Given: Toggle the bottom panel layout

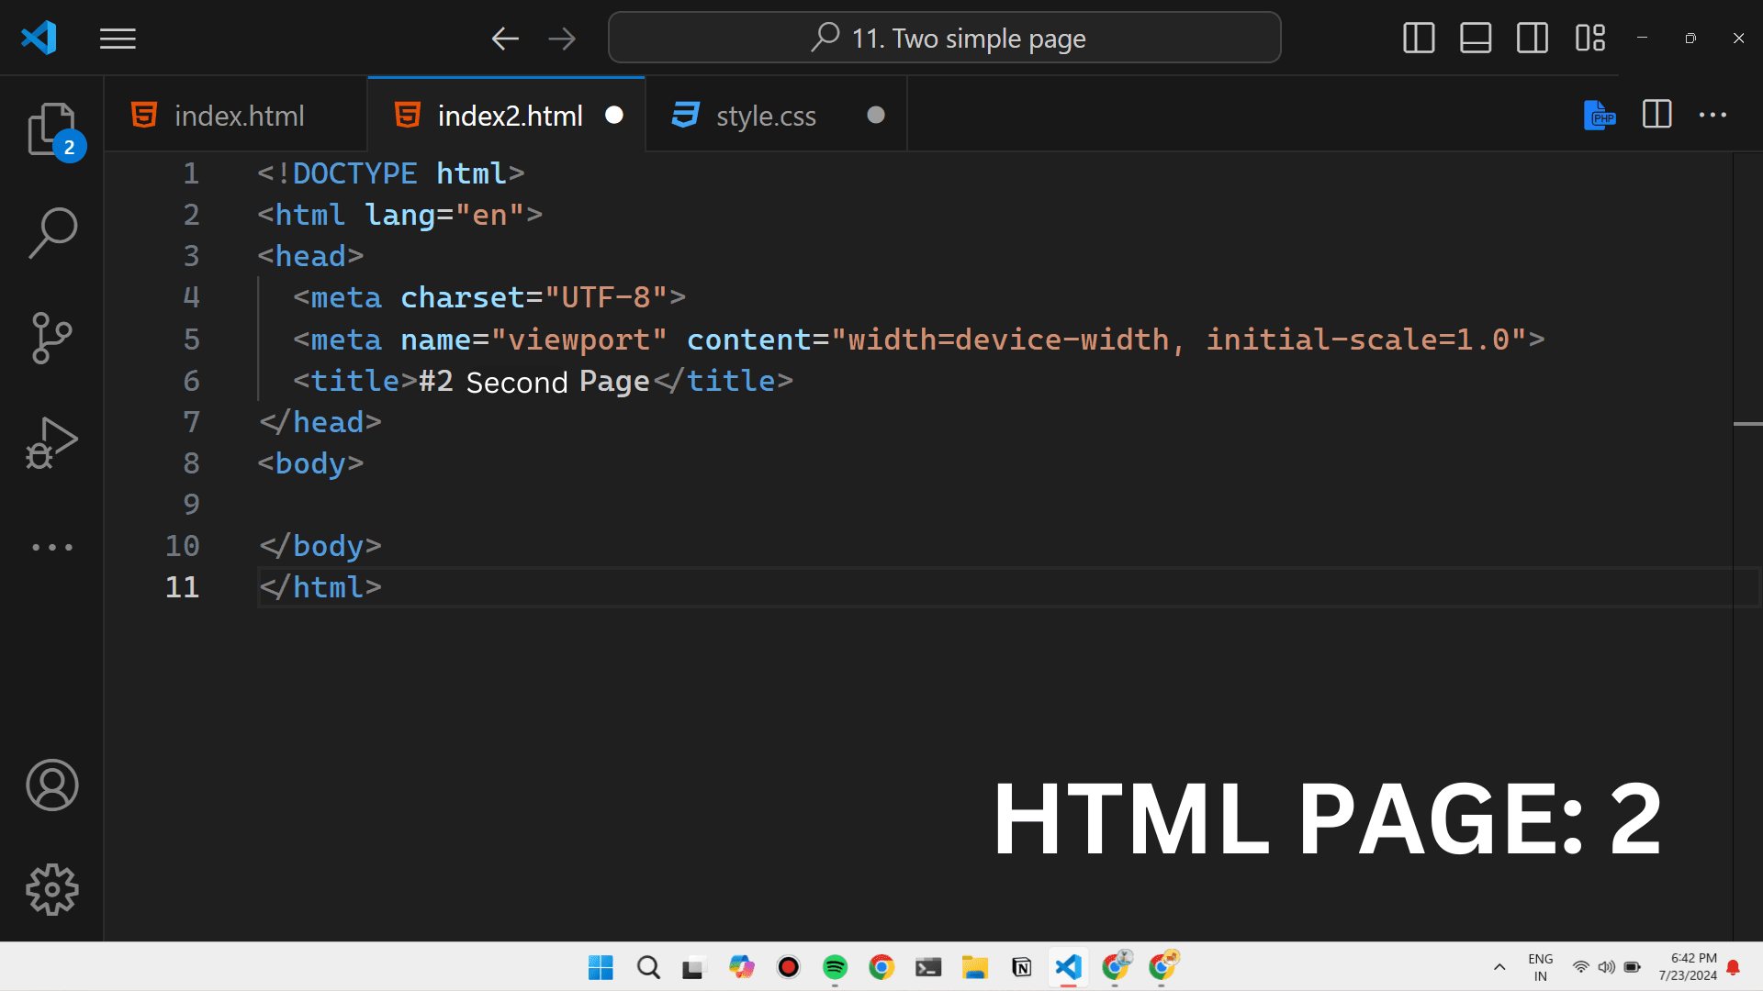Looking at the screenshot, I should point(1476,38).
